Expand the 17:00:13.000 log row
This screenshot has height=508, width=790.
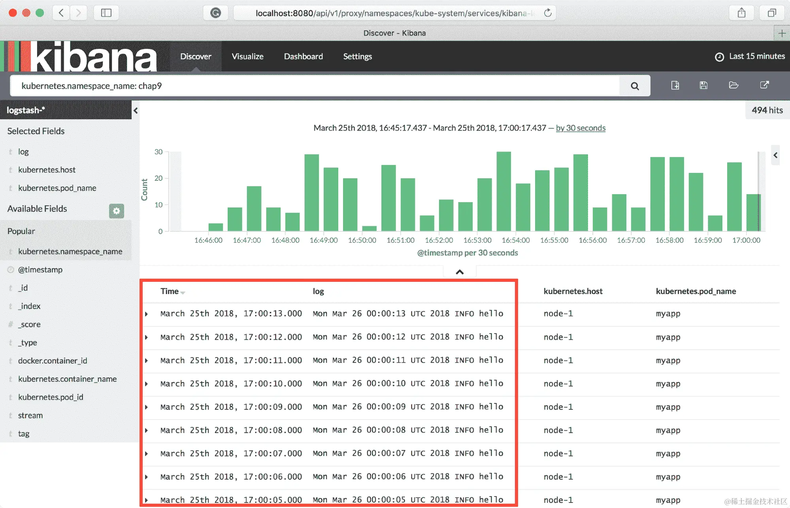(147, 314)
